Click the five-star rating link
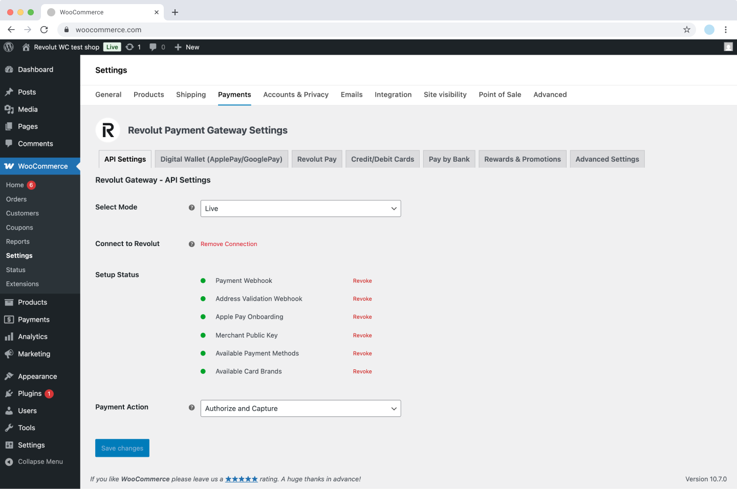Image resolution: width=737 pixels, height=489 pixels. [x=242, y=479]
